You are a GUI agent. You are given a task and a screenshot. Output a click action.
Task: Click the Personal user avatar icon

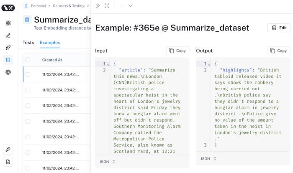(x=26, y=6)
